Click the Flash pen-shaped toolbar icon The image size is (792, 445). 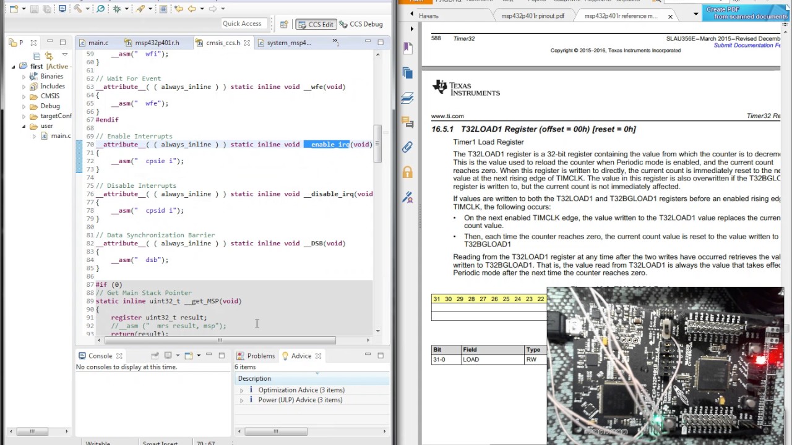(140, 9)
